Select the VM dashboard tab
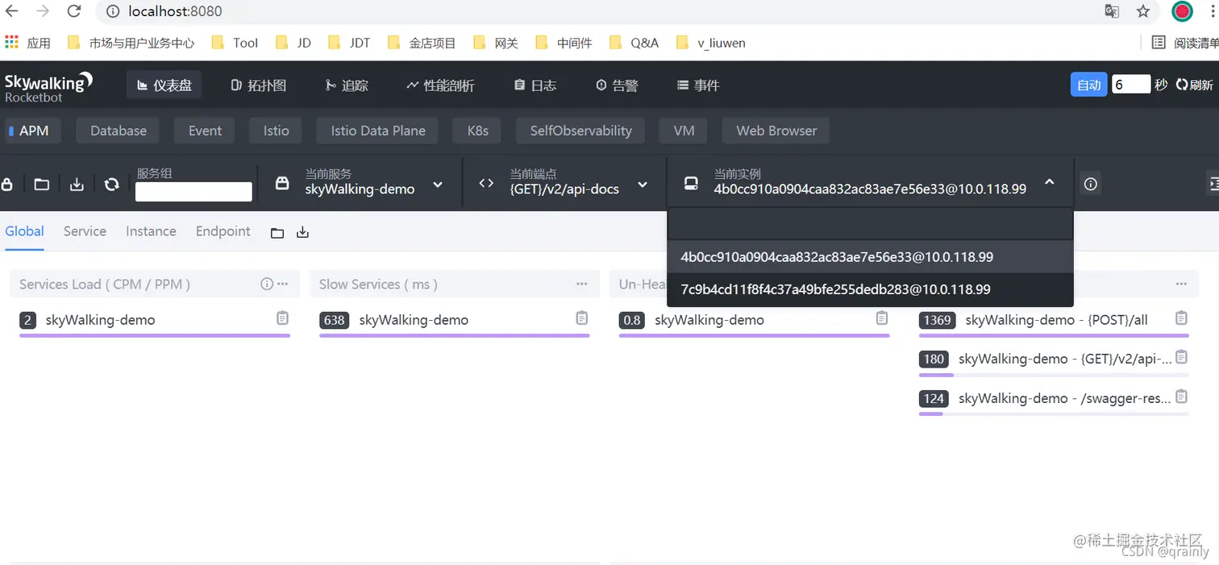The width and height of the screenshot is (1219, 565). 684,131
